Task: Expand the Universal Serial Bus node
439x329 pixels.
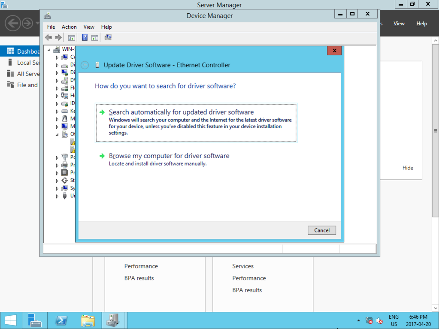Action: (57, 196)
